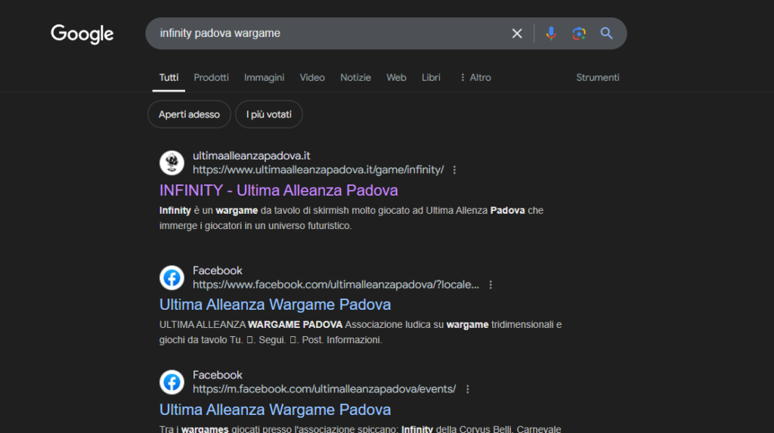Open more options for m.facebook.com events result

(x=467, y=389)
